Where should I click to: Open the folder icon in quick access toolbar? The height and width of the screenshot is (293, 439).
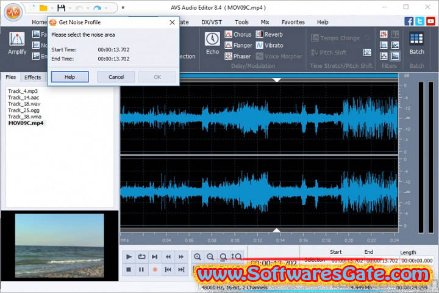tap(43, 8)
